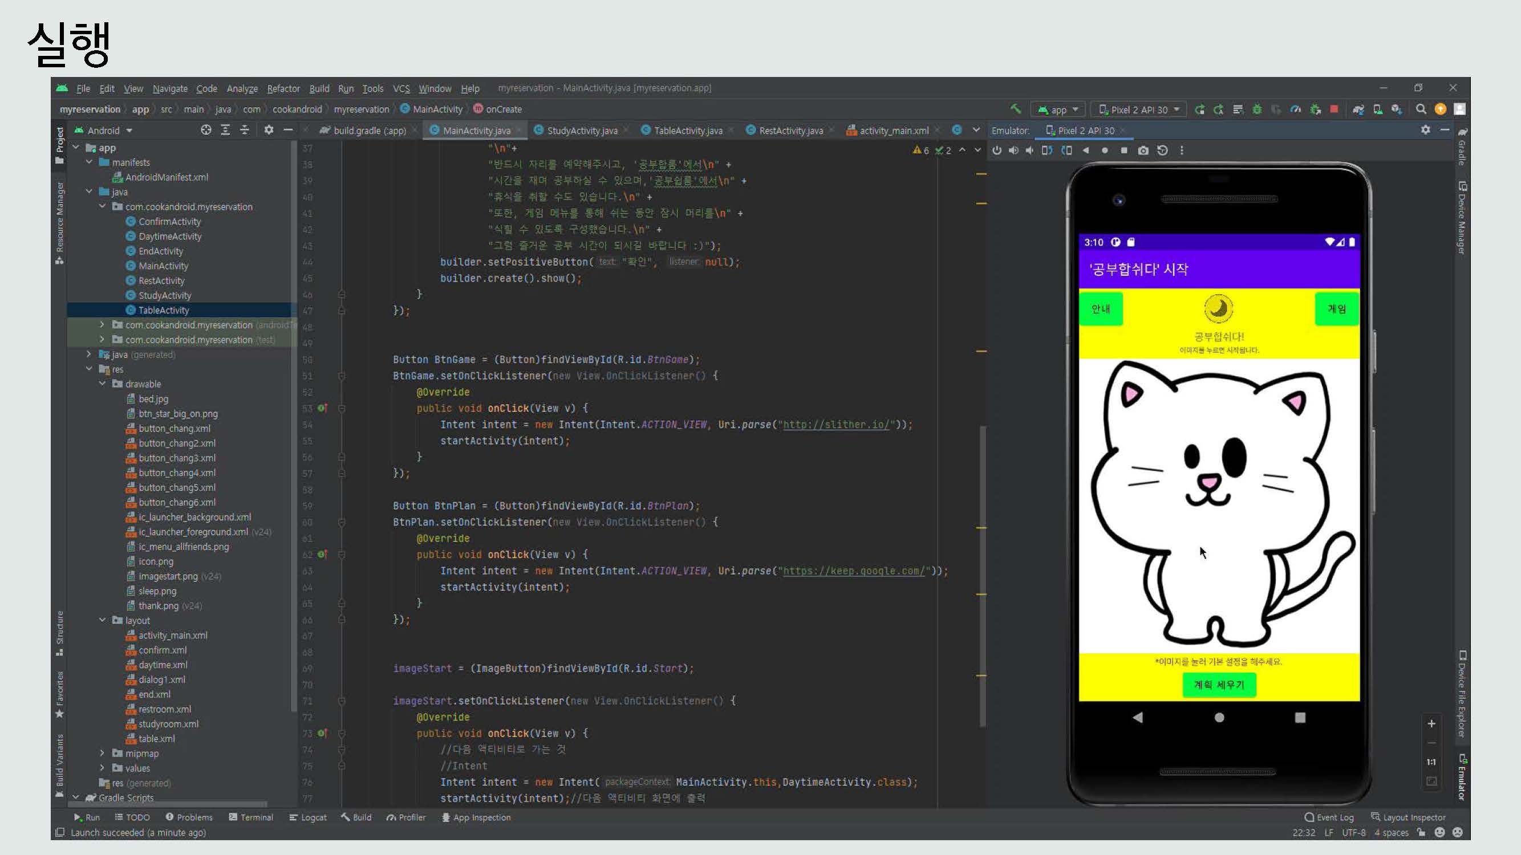Select AndroidManifest.xml in the tree
This screenshot has height=855, width=1521.
tap(160, 177)
